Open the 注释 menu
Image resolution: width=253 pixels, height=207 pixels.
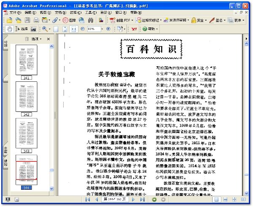75,12
